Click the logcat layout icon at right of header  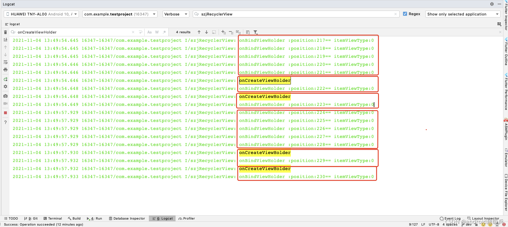pos(499,24)
